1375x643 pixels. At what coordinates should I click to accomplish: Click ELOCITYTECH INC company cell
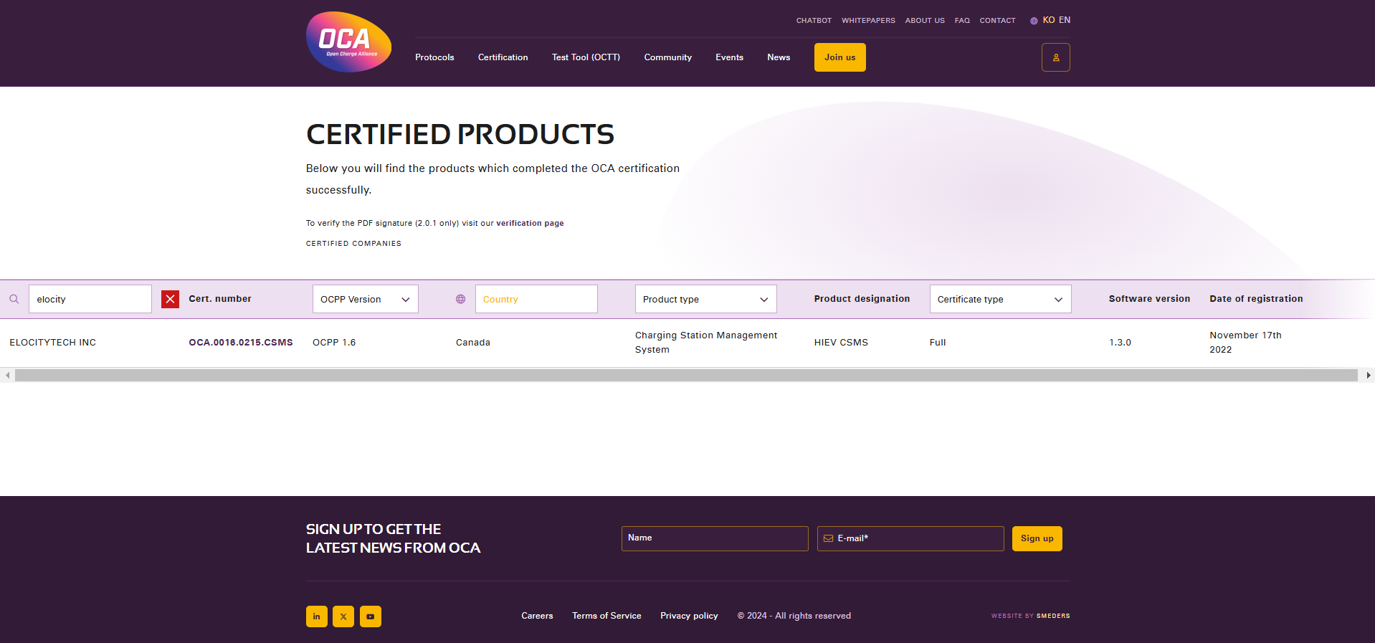pyautogui.click(x=53, y=343)
